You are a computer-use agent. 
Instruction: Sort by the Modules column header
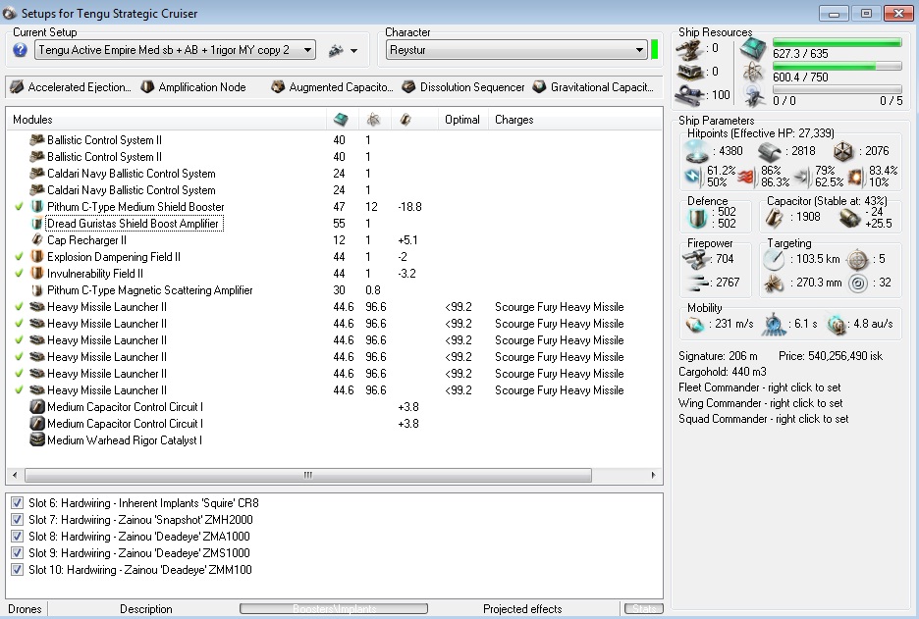(x=166, y=120)
